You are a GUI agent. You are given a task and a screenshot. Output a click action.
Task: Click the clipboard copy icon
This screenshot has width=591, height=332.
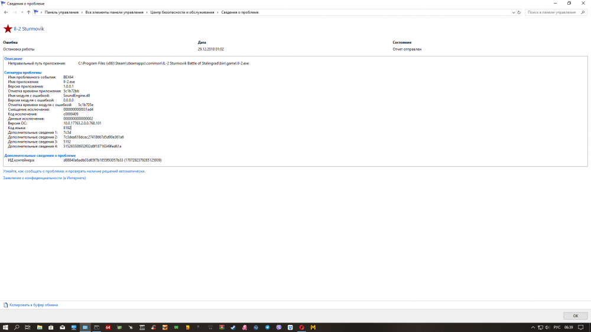[x=5, y=305]
